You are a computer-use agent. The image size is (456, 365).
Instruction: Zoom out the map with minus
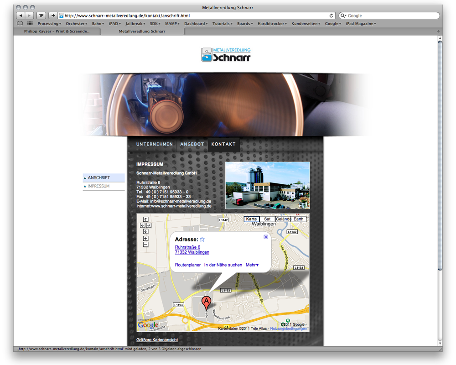(146, 245)
